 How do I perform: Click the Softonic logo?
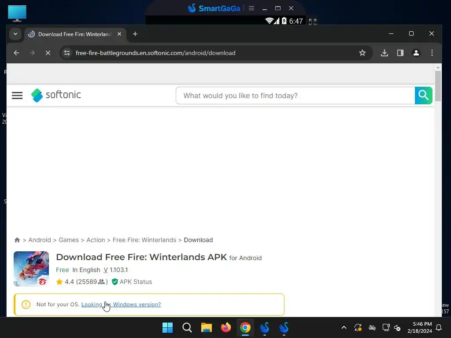(x=56, y=95)
